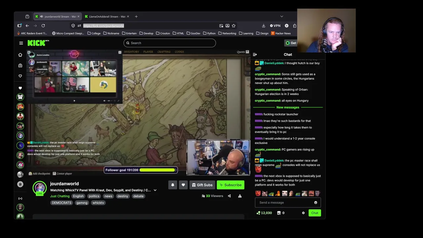
Task: Click the 12,030 channel points indicator
Action: click(264, 213)
